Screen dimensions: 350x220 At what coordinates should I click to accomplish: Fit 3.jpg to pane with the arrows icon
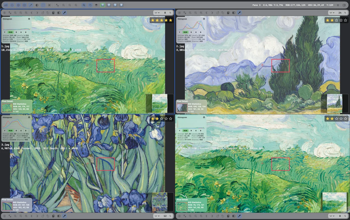coord(10,216)
